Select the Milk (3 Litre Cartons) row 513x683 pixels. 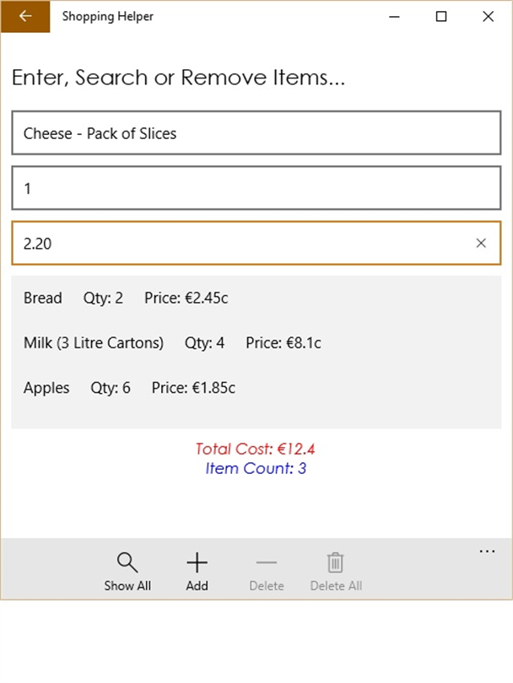[94, 343]
